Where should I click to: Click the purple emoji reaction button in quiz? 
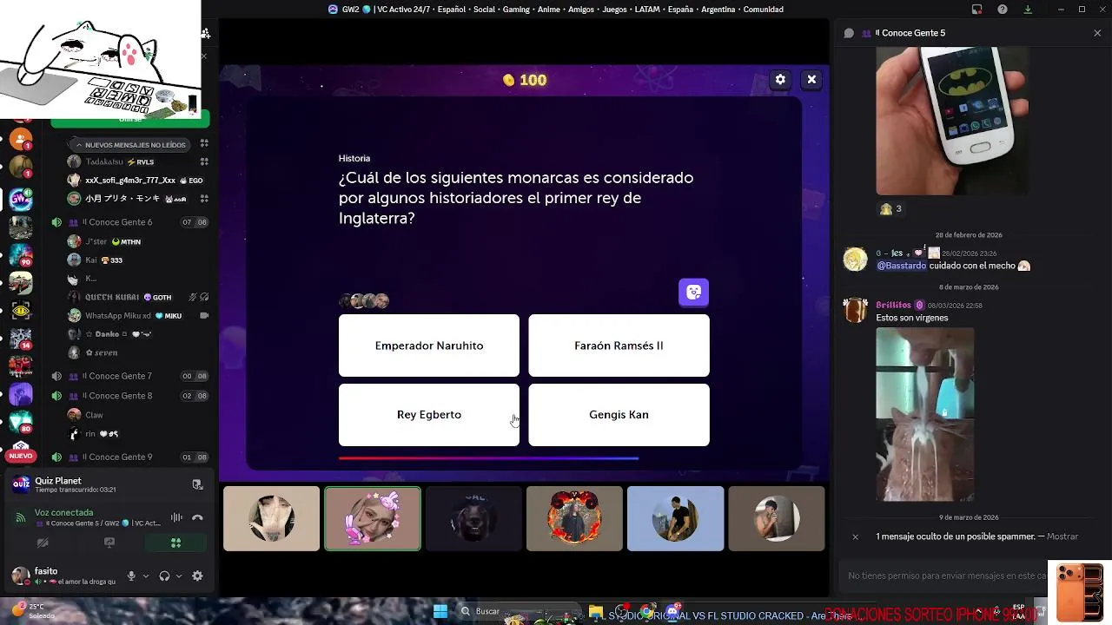693,293
